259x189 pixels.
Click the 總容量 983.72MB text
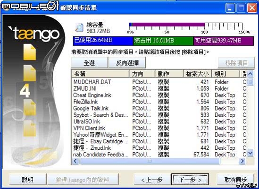click(x=98, y=28)
